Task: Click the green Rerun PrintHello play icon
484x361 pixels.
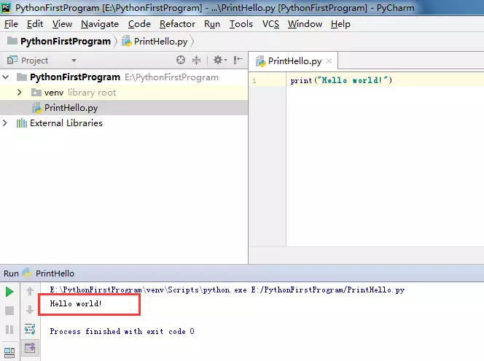Action: tap(9, 292)
